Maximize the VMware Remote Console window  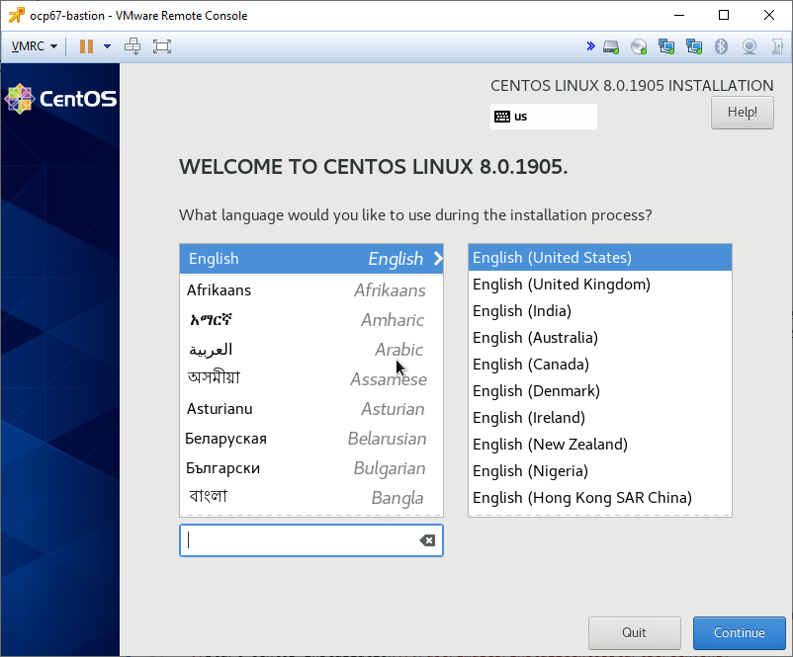click(x=724, y=15)
